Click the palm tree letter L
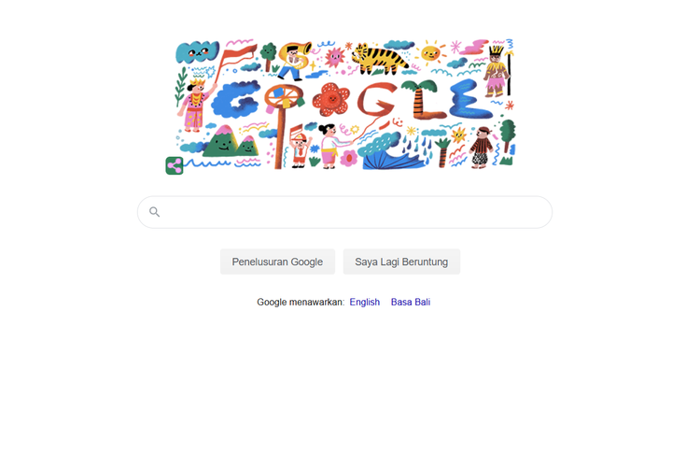This screenshot has height=467, width=700. [x=422, y=100]
